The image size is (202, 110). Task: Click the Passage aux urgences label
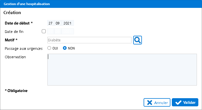24,49
